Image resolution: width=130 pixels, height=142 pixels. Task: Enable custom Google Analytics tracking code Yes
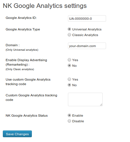tap(69, 79)
